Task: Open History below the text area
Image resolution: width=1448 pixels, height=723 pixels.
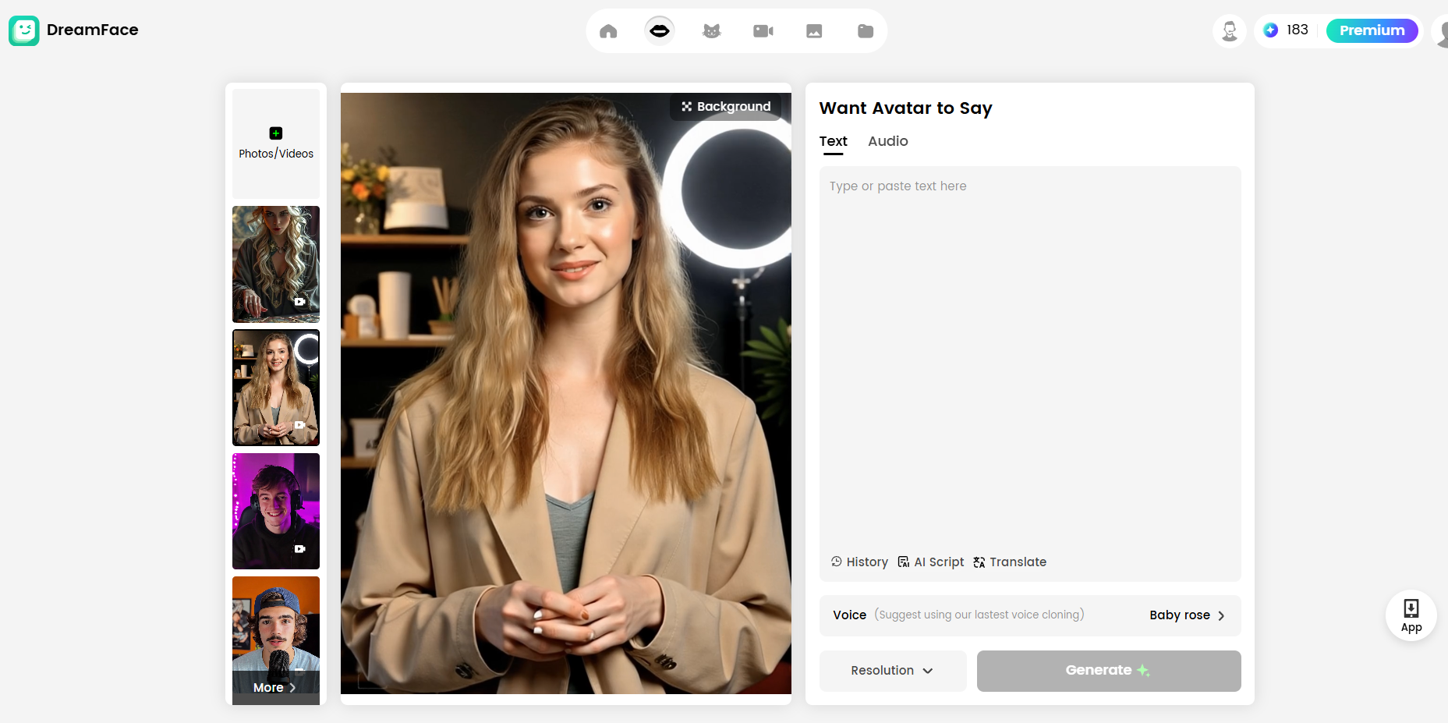Action: point(859,562)
